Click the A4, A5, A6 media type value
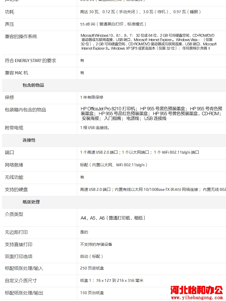This screenshot has height=301, width=226. tap(113, 218)
